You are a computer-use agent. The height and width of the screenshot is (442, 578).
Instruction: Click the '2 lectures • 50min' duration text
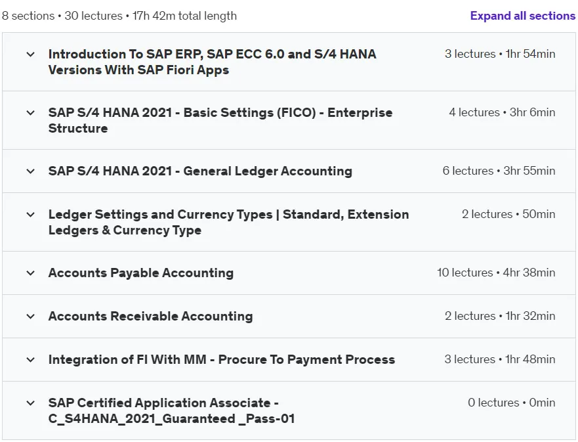click(508, 214)
